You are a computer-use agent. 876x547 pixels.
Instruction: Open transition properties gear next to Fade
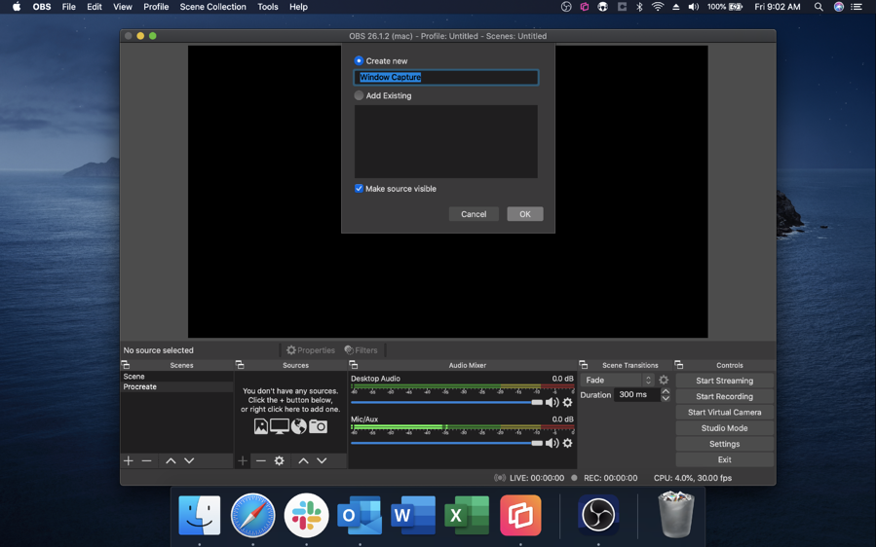point(664,380)
